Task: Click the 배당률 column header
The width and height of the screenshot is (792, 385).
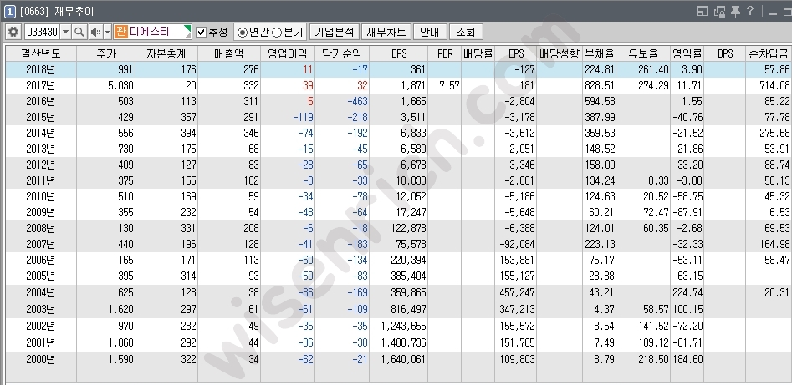Action: pyautogui.click(x=478, y=53)
